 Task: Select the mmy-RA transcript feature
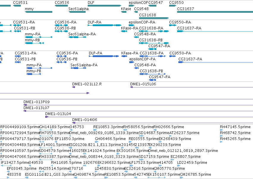coord(39,37)
